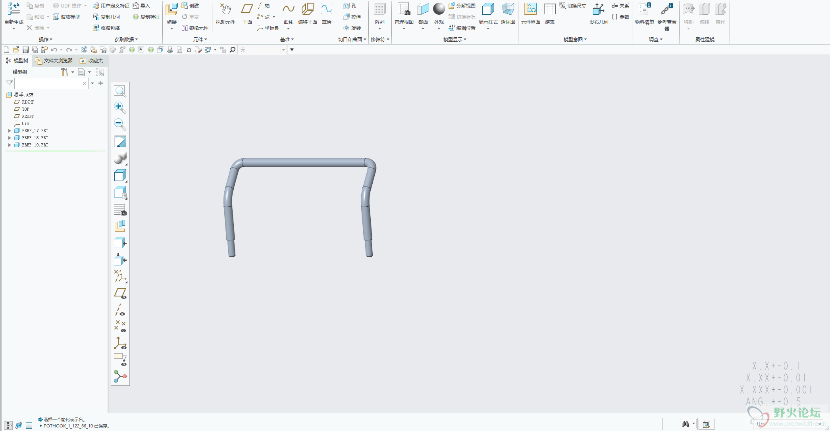
Task: Open Cut & Surface (切口和曲面) group menu
Action: pyautogui.click(x=352, y=39)
